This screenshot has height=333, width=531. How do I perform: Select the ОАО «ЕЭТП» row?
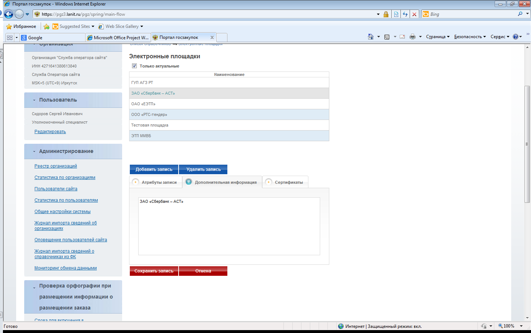tap(229, 104)
